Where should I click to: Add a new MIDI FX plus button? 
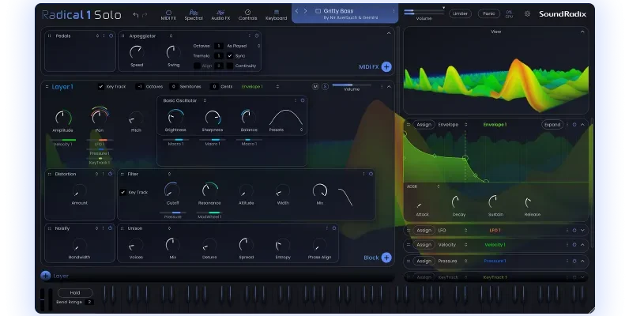(x=386, y=66)
